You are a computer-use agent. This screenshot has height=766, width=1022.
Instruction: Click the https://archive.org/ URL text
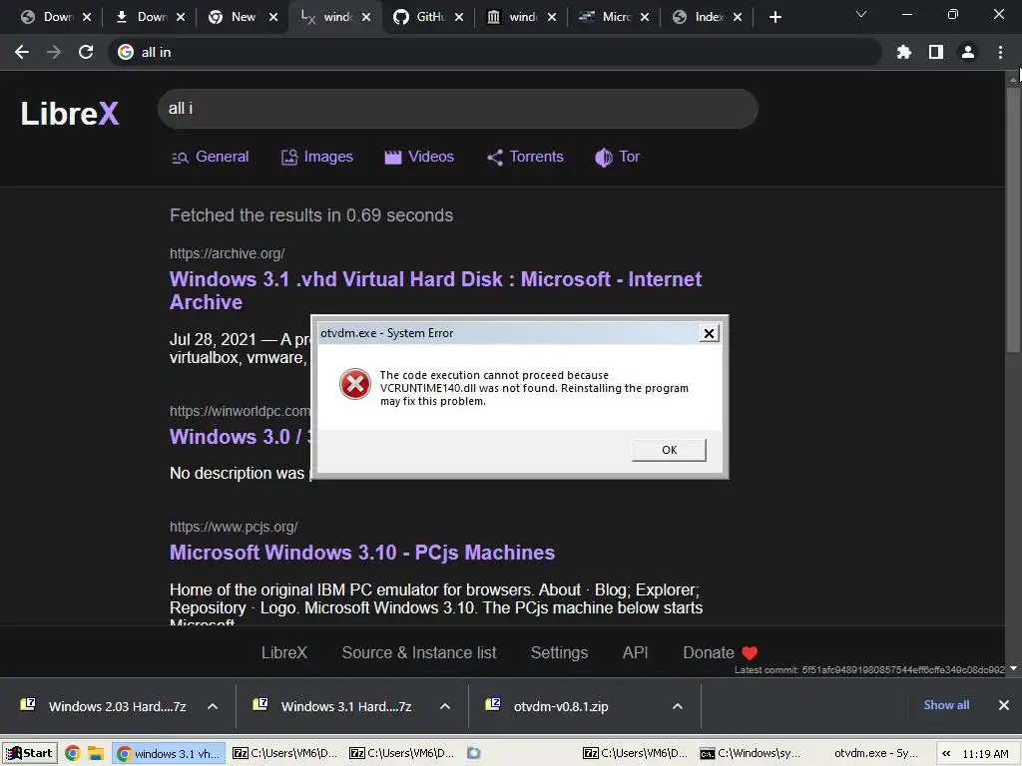pyautogui.click(x=227, y=253)
